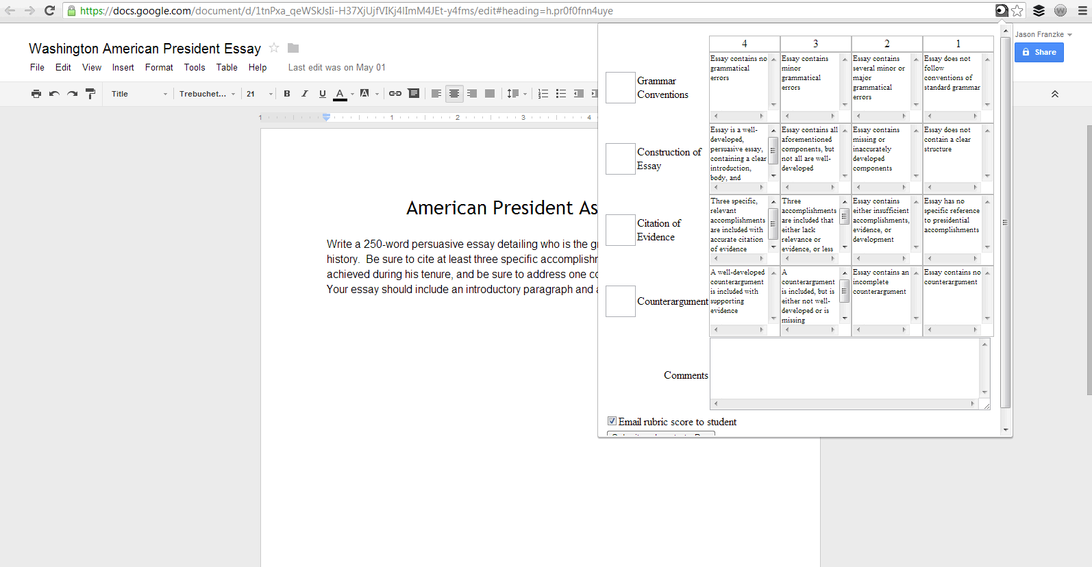Insert a comment from toolbar
This screenshot has height=567, width=1092.
pos(414,94)
